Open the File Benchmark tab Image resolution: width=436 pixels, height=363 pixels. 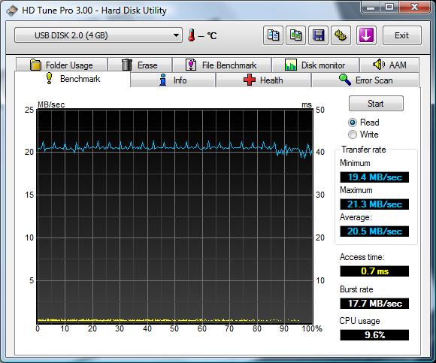pos(222,65)
